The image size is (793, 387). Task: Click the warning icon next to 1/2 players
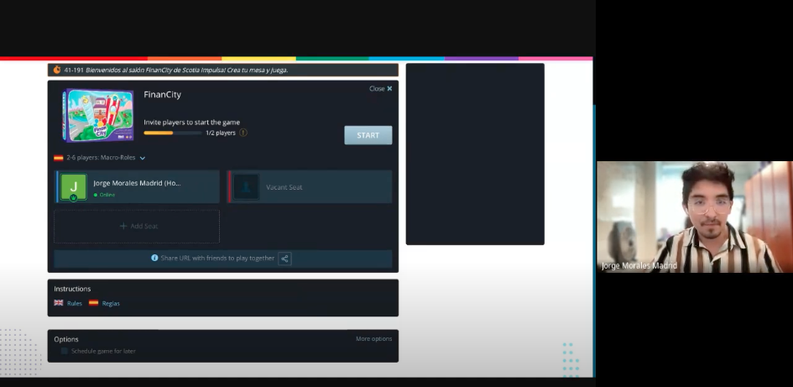pos(243,133)
